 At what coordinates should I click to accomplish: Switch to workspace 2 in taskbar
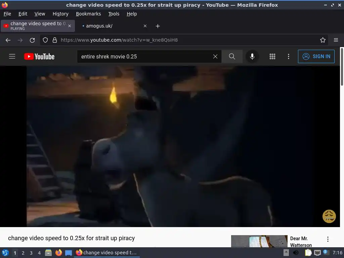click(23, 253)
